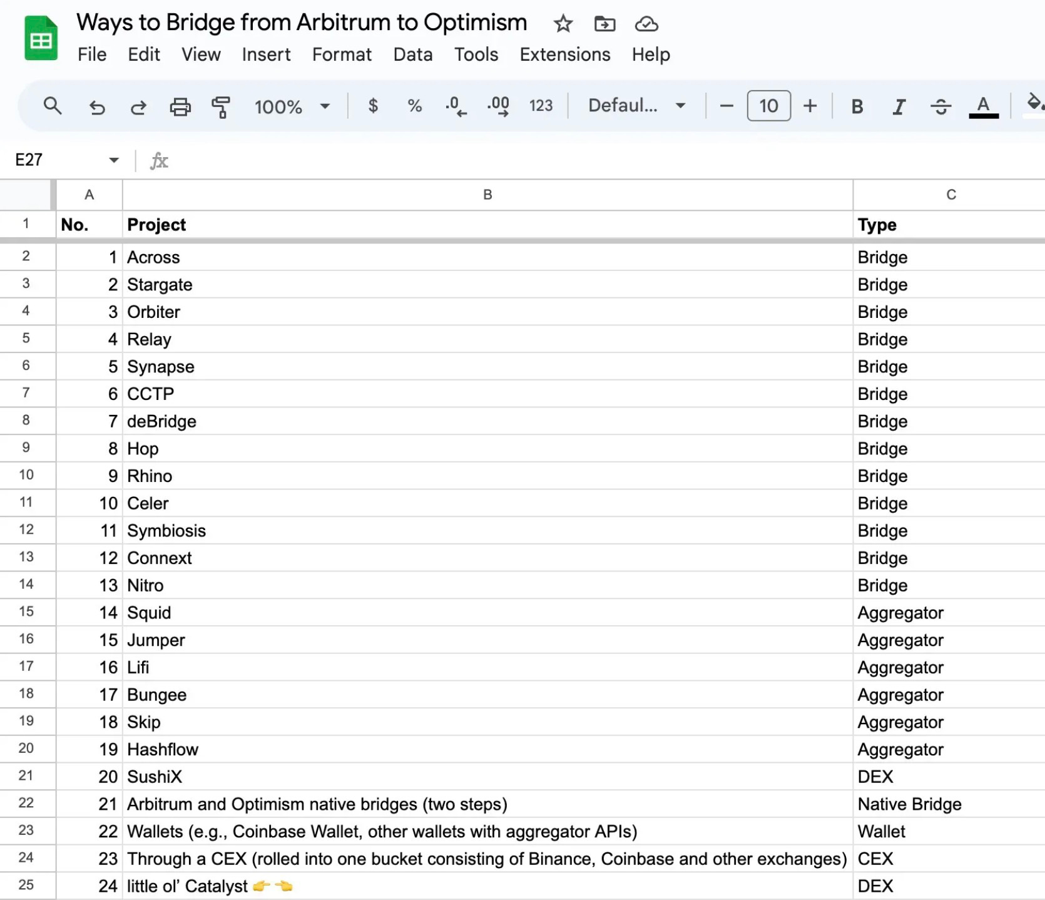Screen dimensions: 1045x900
Task: Select column A header
Action: click(x=89, y=195)
